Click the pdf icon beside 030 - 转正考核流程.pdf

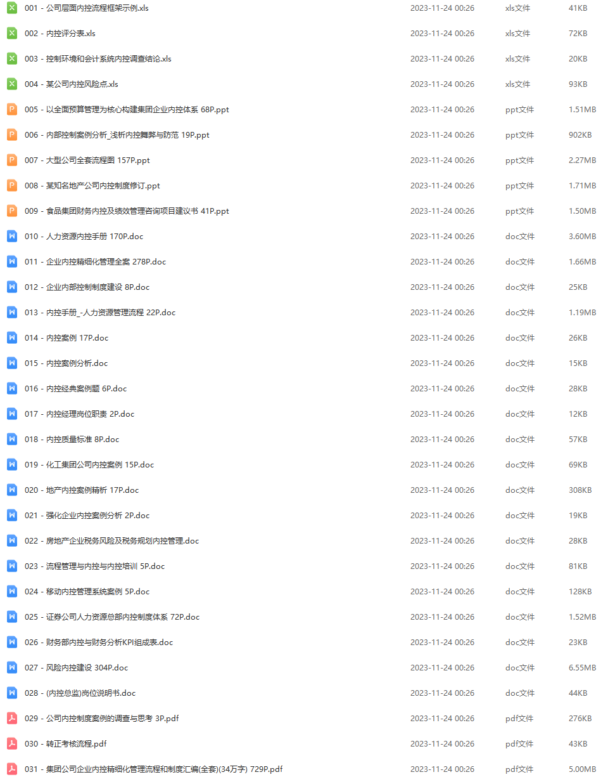coord(12,744)
